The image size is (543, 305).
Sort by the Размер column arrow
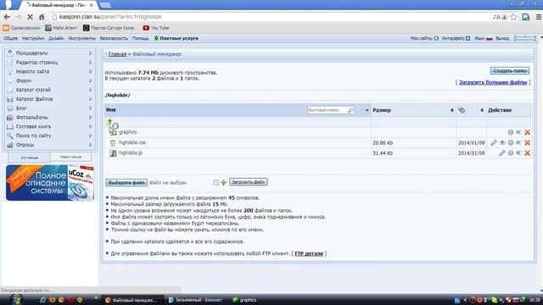coord(452,110)
